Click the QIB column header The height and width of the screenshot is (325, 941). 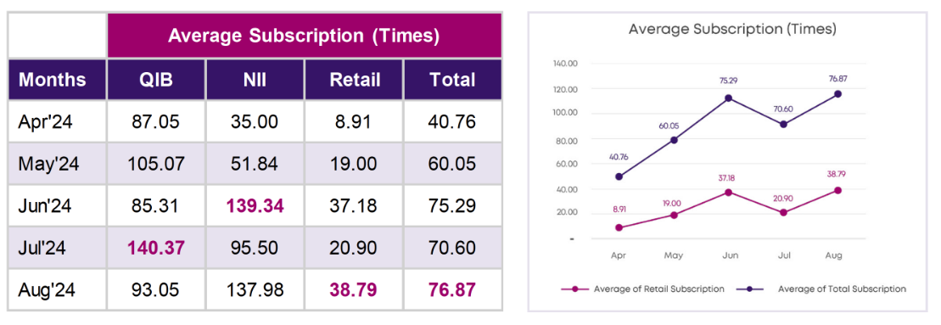pos(157,80)
